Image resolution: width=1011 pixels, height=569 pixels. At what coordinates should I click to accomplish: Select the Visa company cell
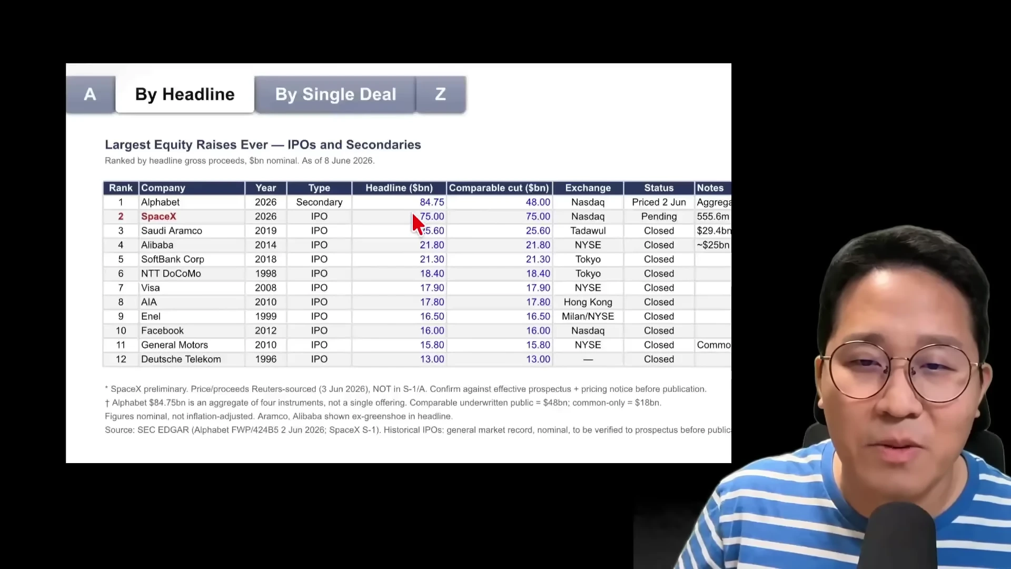(192, 288)
